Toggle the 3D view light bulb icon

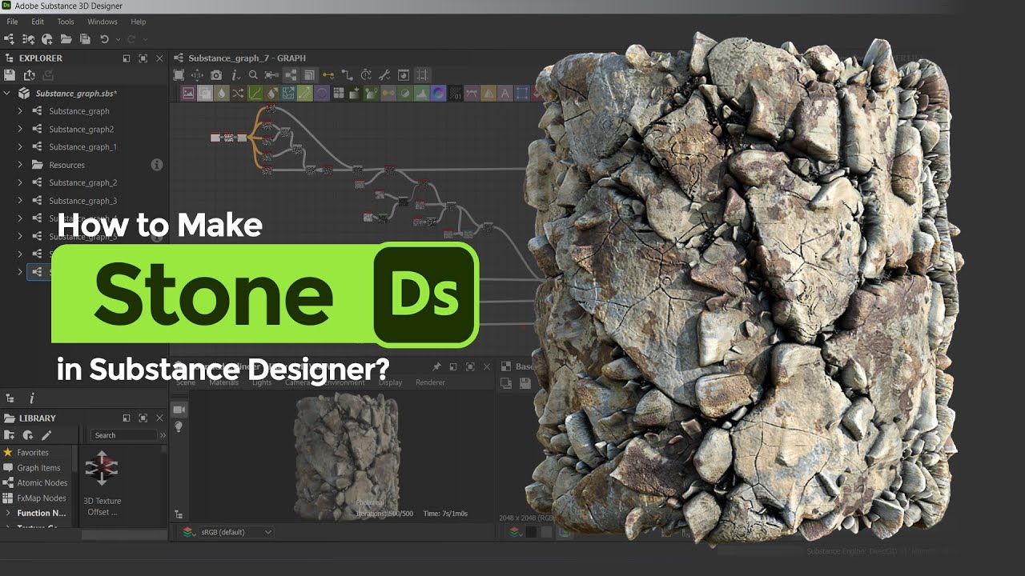pos(179,428)
